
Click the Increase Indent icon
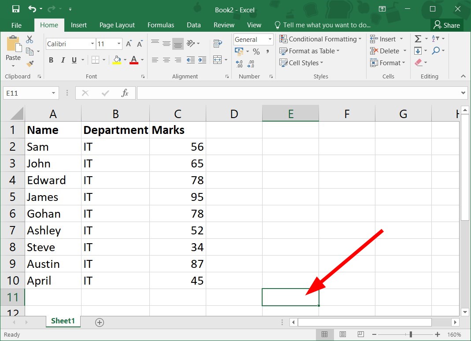203,60
